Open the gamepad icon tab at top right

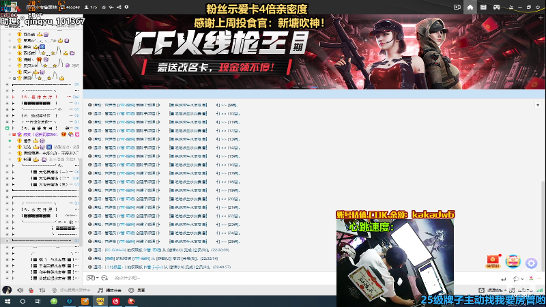click(497, 7)
